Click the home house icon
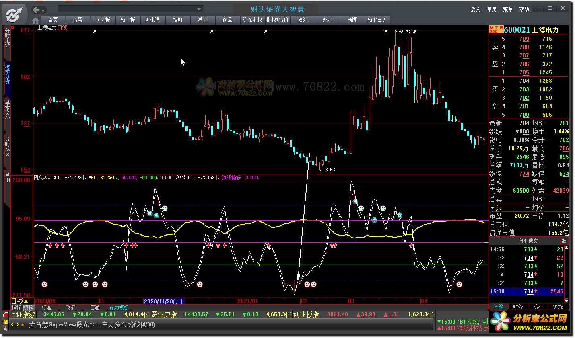575x338 pixels. click(35, 20)
